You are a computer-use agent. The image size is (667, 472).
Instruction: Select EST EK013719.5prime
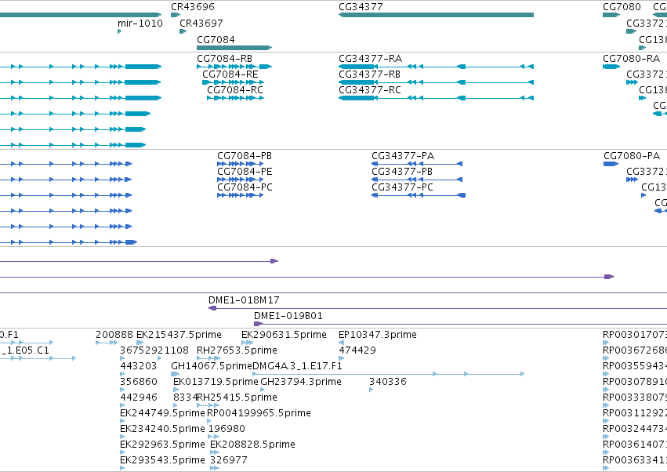(216, 382)
